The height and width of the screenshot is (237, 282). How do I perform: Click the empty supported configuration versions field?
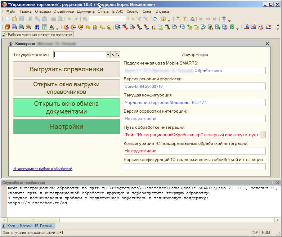tap(195, 167)
